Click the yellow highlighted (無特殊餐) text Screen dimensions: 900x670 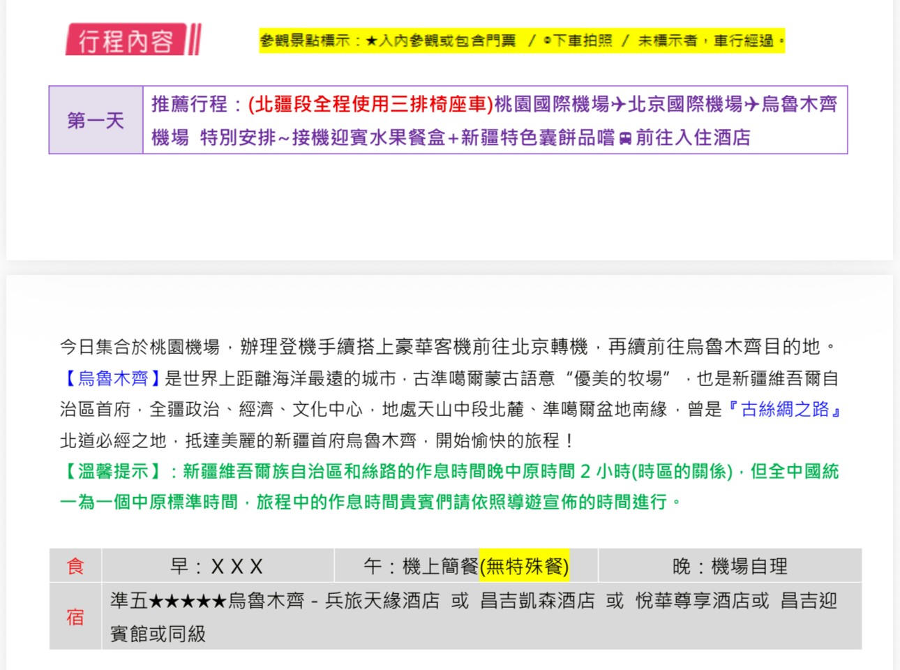tap(525, 566)
